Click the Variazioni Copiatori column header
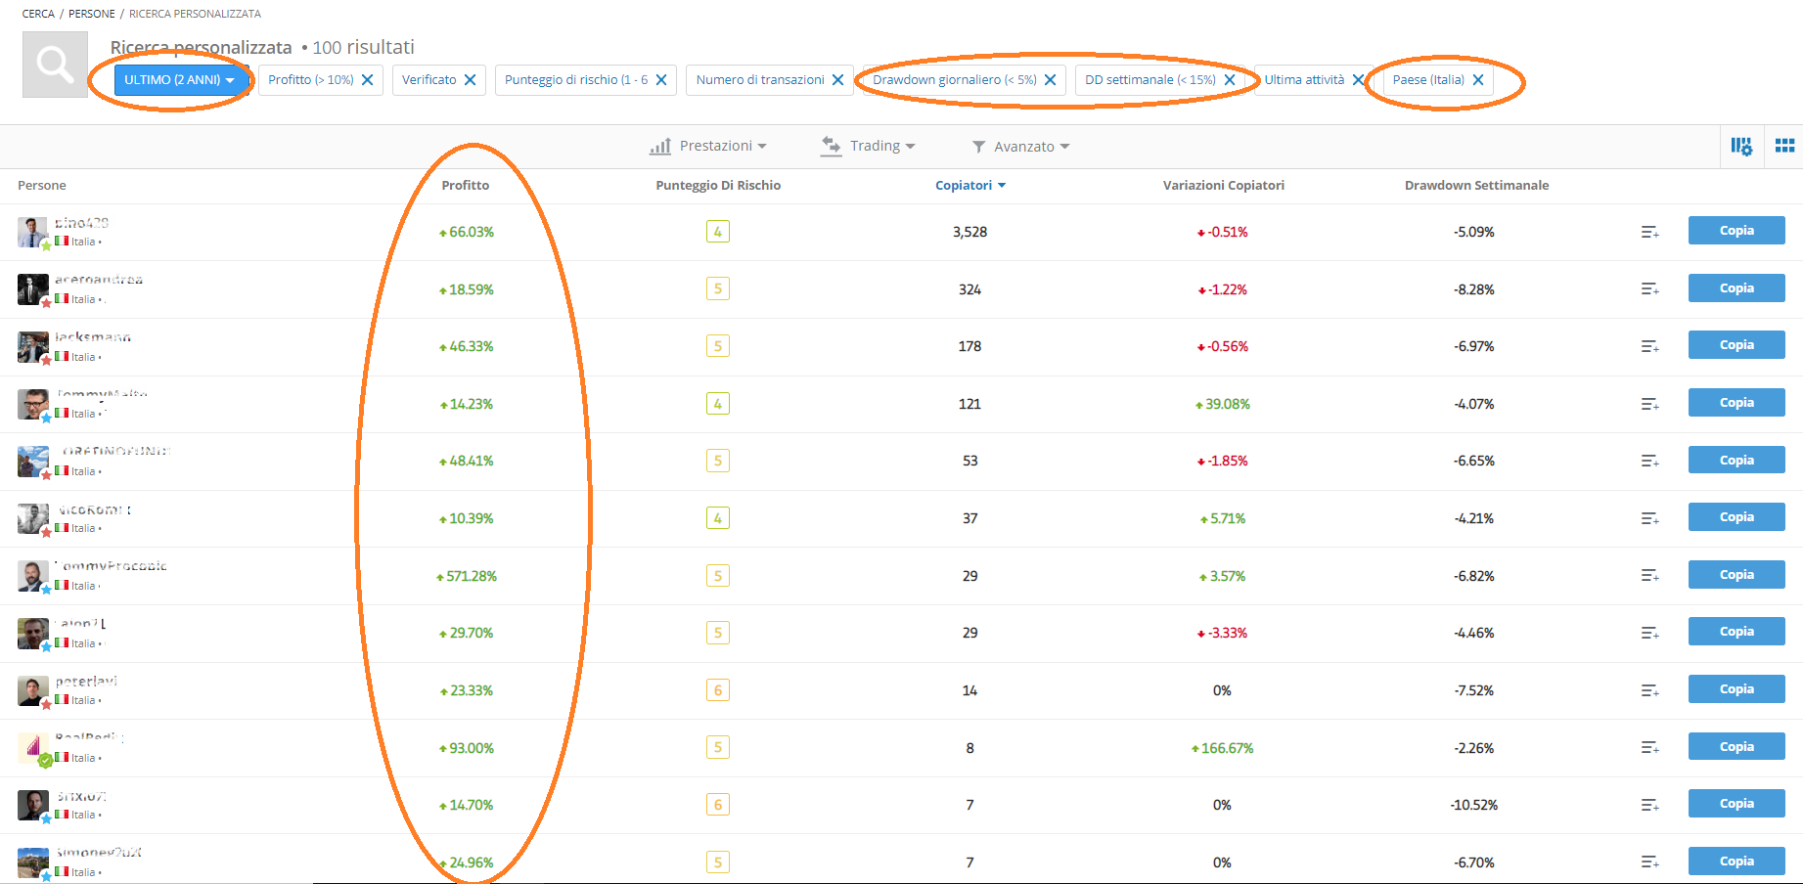Screen dimensions: 1803x884 click(1224, 185)
